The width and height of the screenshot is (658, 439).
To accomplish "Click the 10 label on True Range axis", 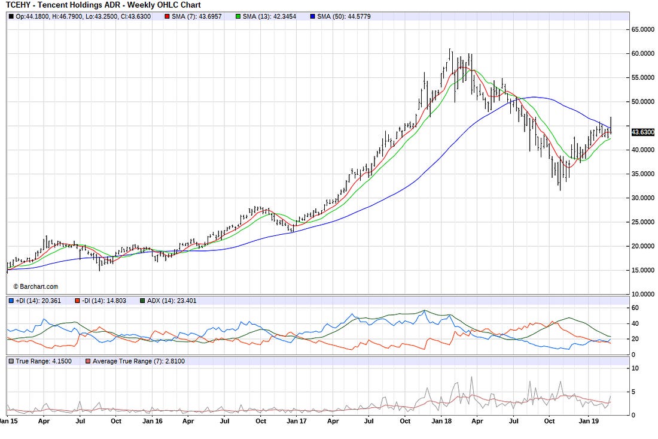I will 635,368.
